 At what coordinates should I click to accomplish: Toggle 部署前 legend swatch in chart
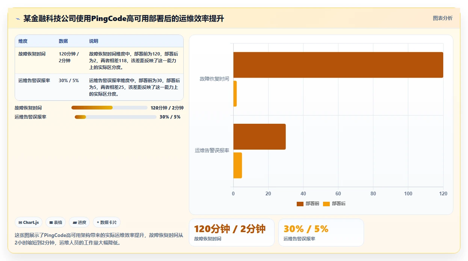click(300, 204)
